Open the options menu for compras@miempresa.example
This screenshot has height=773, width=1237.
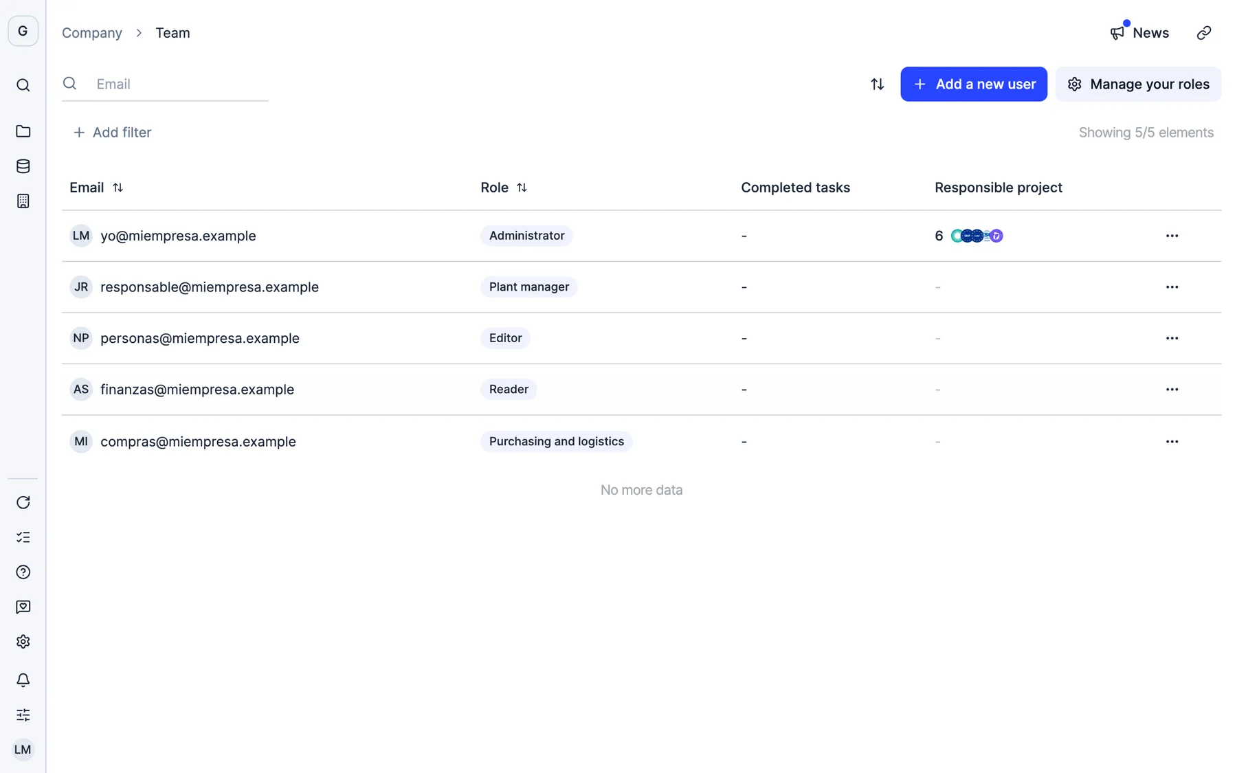1172,442
